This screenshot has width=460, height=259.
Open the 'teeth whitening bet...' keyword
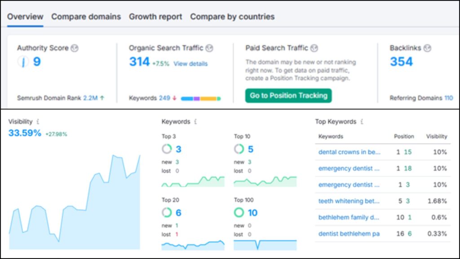(x=349, y=201)
